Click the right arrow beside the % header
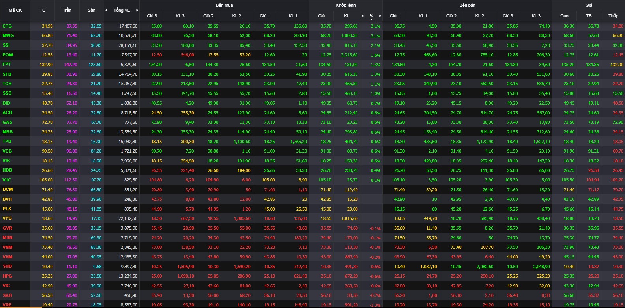 (x=380, y=16)
